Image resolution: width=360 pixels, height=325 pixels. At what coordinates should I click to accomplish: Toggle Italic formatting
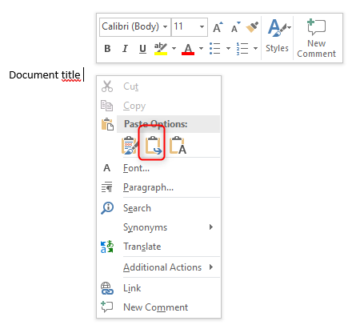[x=125, y=49]
